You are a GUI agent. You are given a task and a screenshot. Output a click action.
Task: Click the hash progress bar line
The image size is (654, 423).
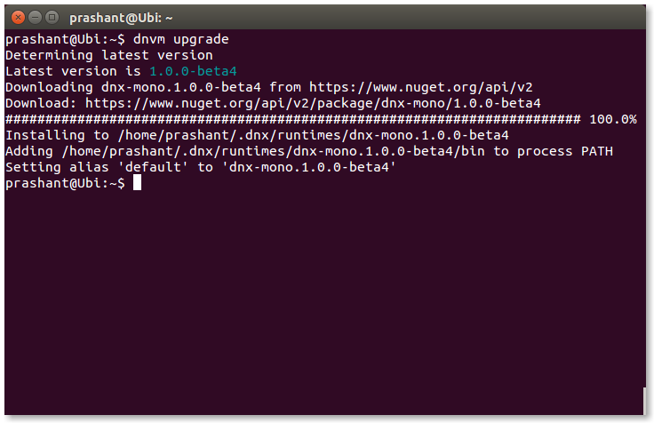(293, 119)
